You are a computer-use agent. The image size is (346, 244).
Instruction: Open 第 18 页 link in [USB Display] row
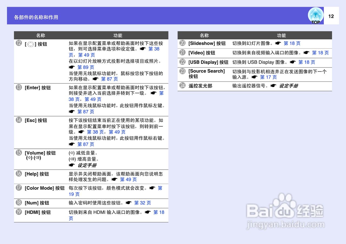point(307,62)
